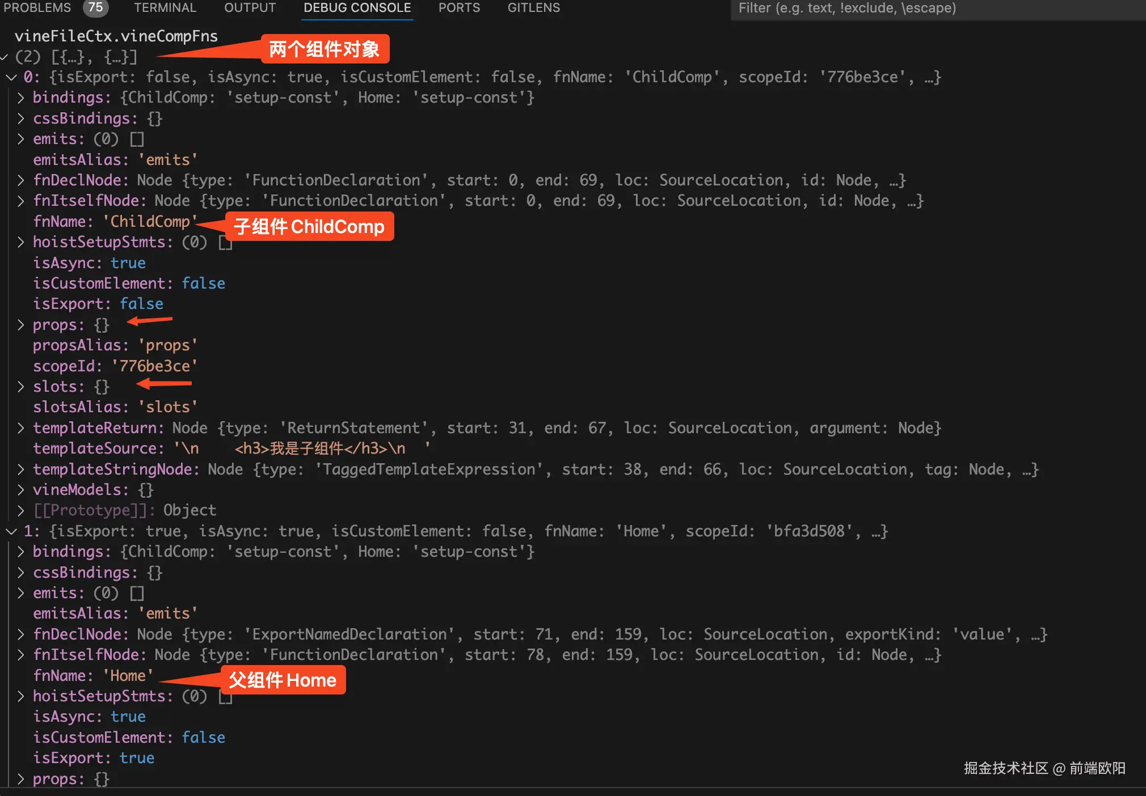The image size is (1146, 796).
Task: Switch to the PROBLEMS tab
Action: point(37,8)
